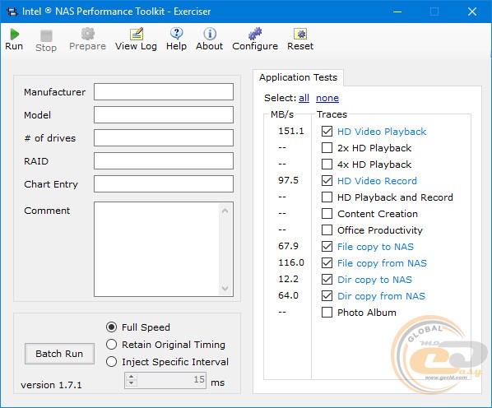Click the 116.0 MB/s result value
492x408 pixels.
pos(291,262)
